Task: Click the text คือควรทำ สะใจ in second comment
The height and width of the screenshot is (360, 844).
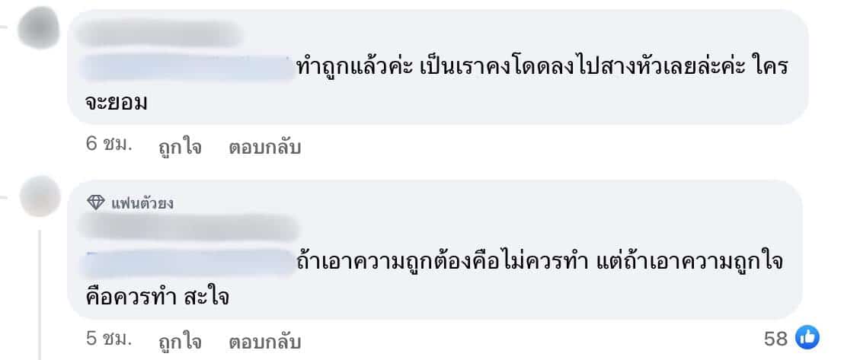Action: coord(157,297)
